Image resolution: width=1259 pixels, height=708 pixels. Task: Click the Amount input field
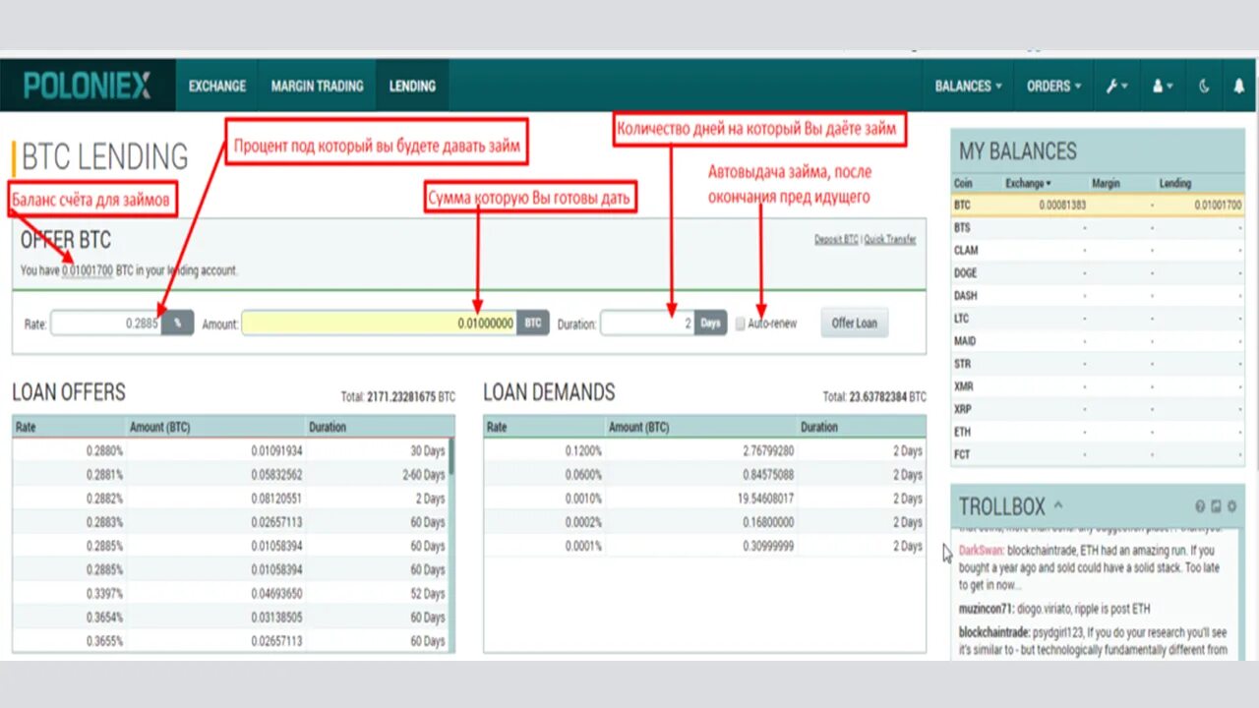380,323
